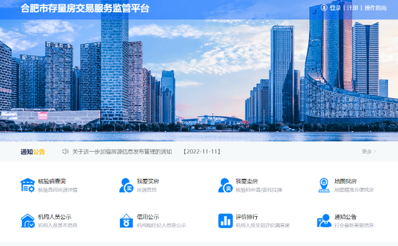Select 地图找房 title text

345,181
